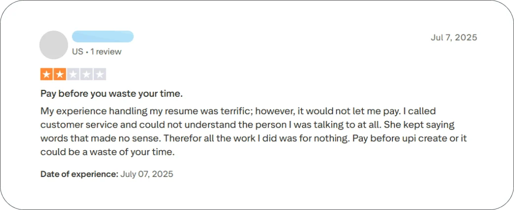Screen dimensions: 514x210
Task: Click the fourth gray star
Action: pos(86,75)
